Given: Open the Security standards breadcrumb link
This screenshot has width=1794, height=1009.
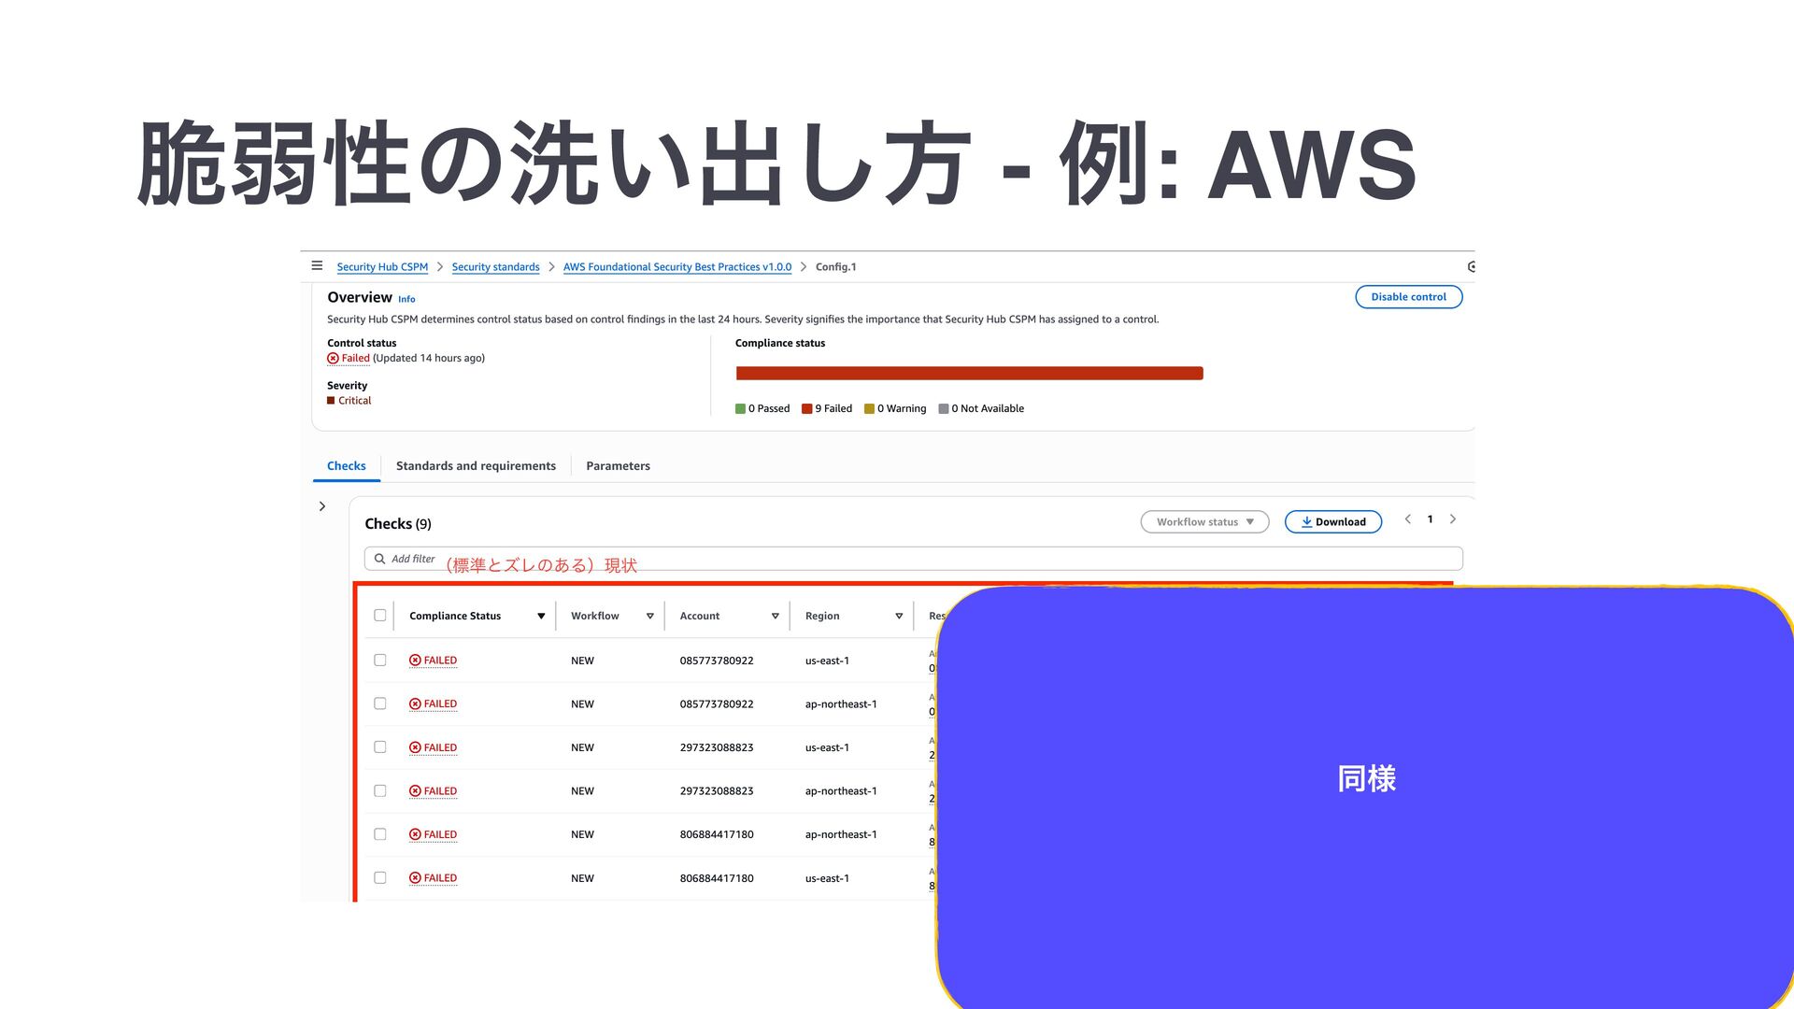Looking at the screenshot, I should pyautogui.click(x=495, y=267).
